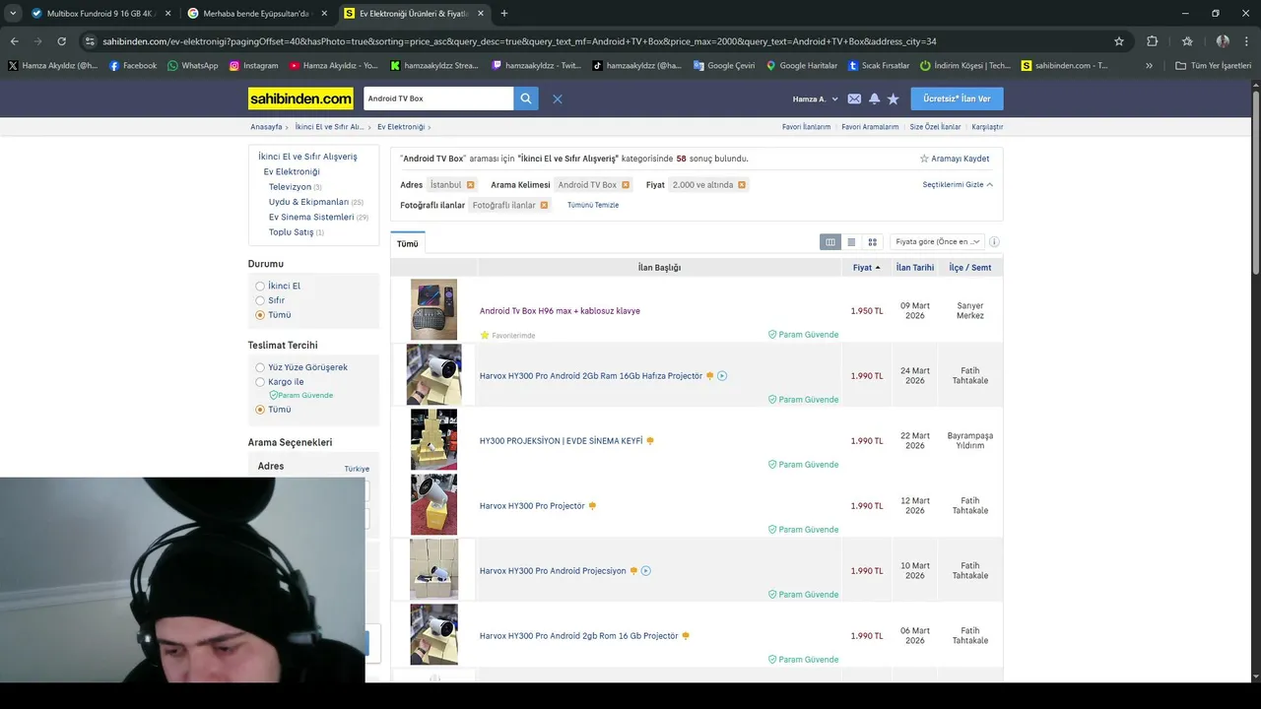The image size is (1261, 709).
Task: Open Favori İlanlarım menu item
Action: pos(806,127)
